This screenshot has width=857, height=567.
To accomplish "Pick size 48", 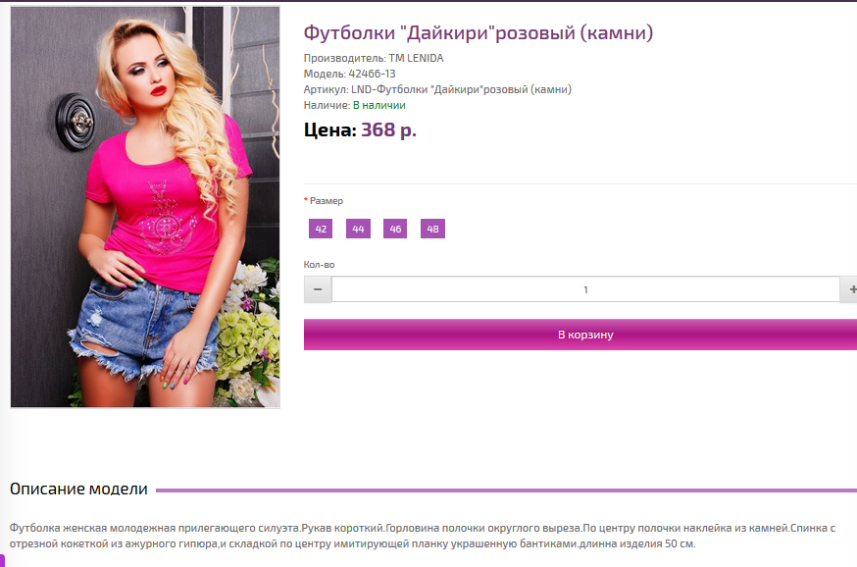I will [432, 229].
